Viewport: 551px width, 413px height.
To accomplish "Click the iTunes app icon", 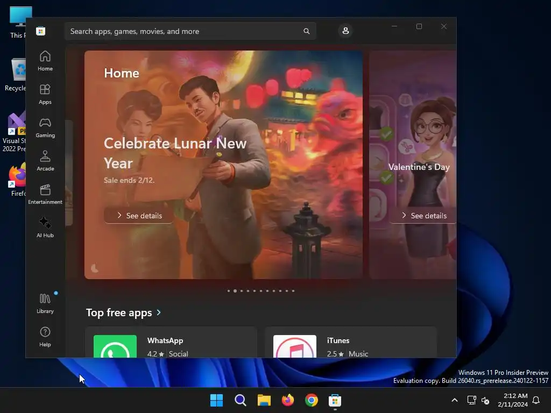I will click(x=294, y=346).
